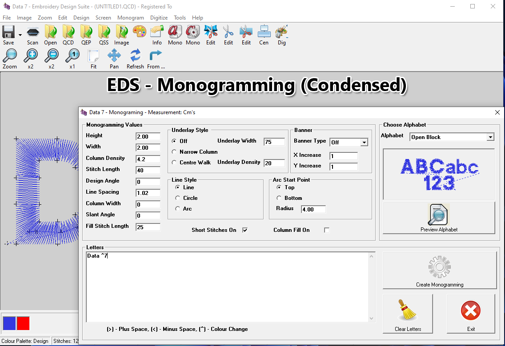Image resolution: width=505 pixels, height=346 pixels.
Task: Enable the Column Fill On checkbox
Action: point(327,230)
